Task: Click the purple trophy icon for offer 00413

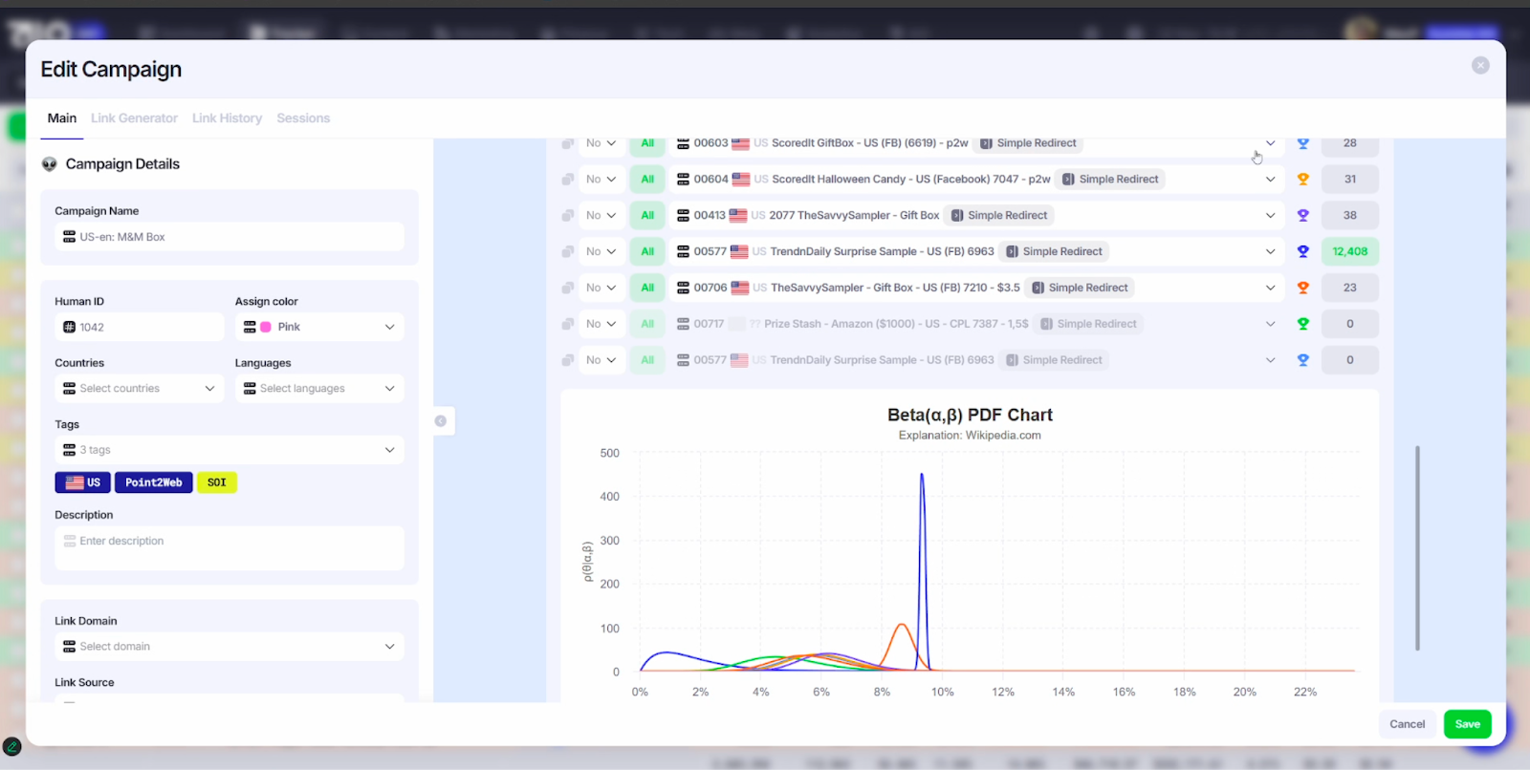Action: click(1302, 216)
